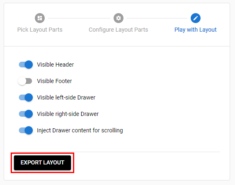The height and width of the screenshot is (185, 235).
Task: Click the Configure Layout Parts gear icon
Action: (x=119, y=18)
